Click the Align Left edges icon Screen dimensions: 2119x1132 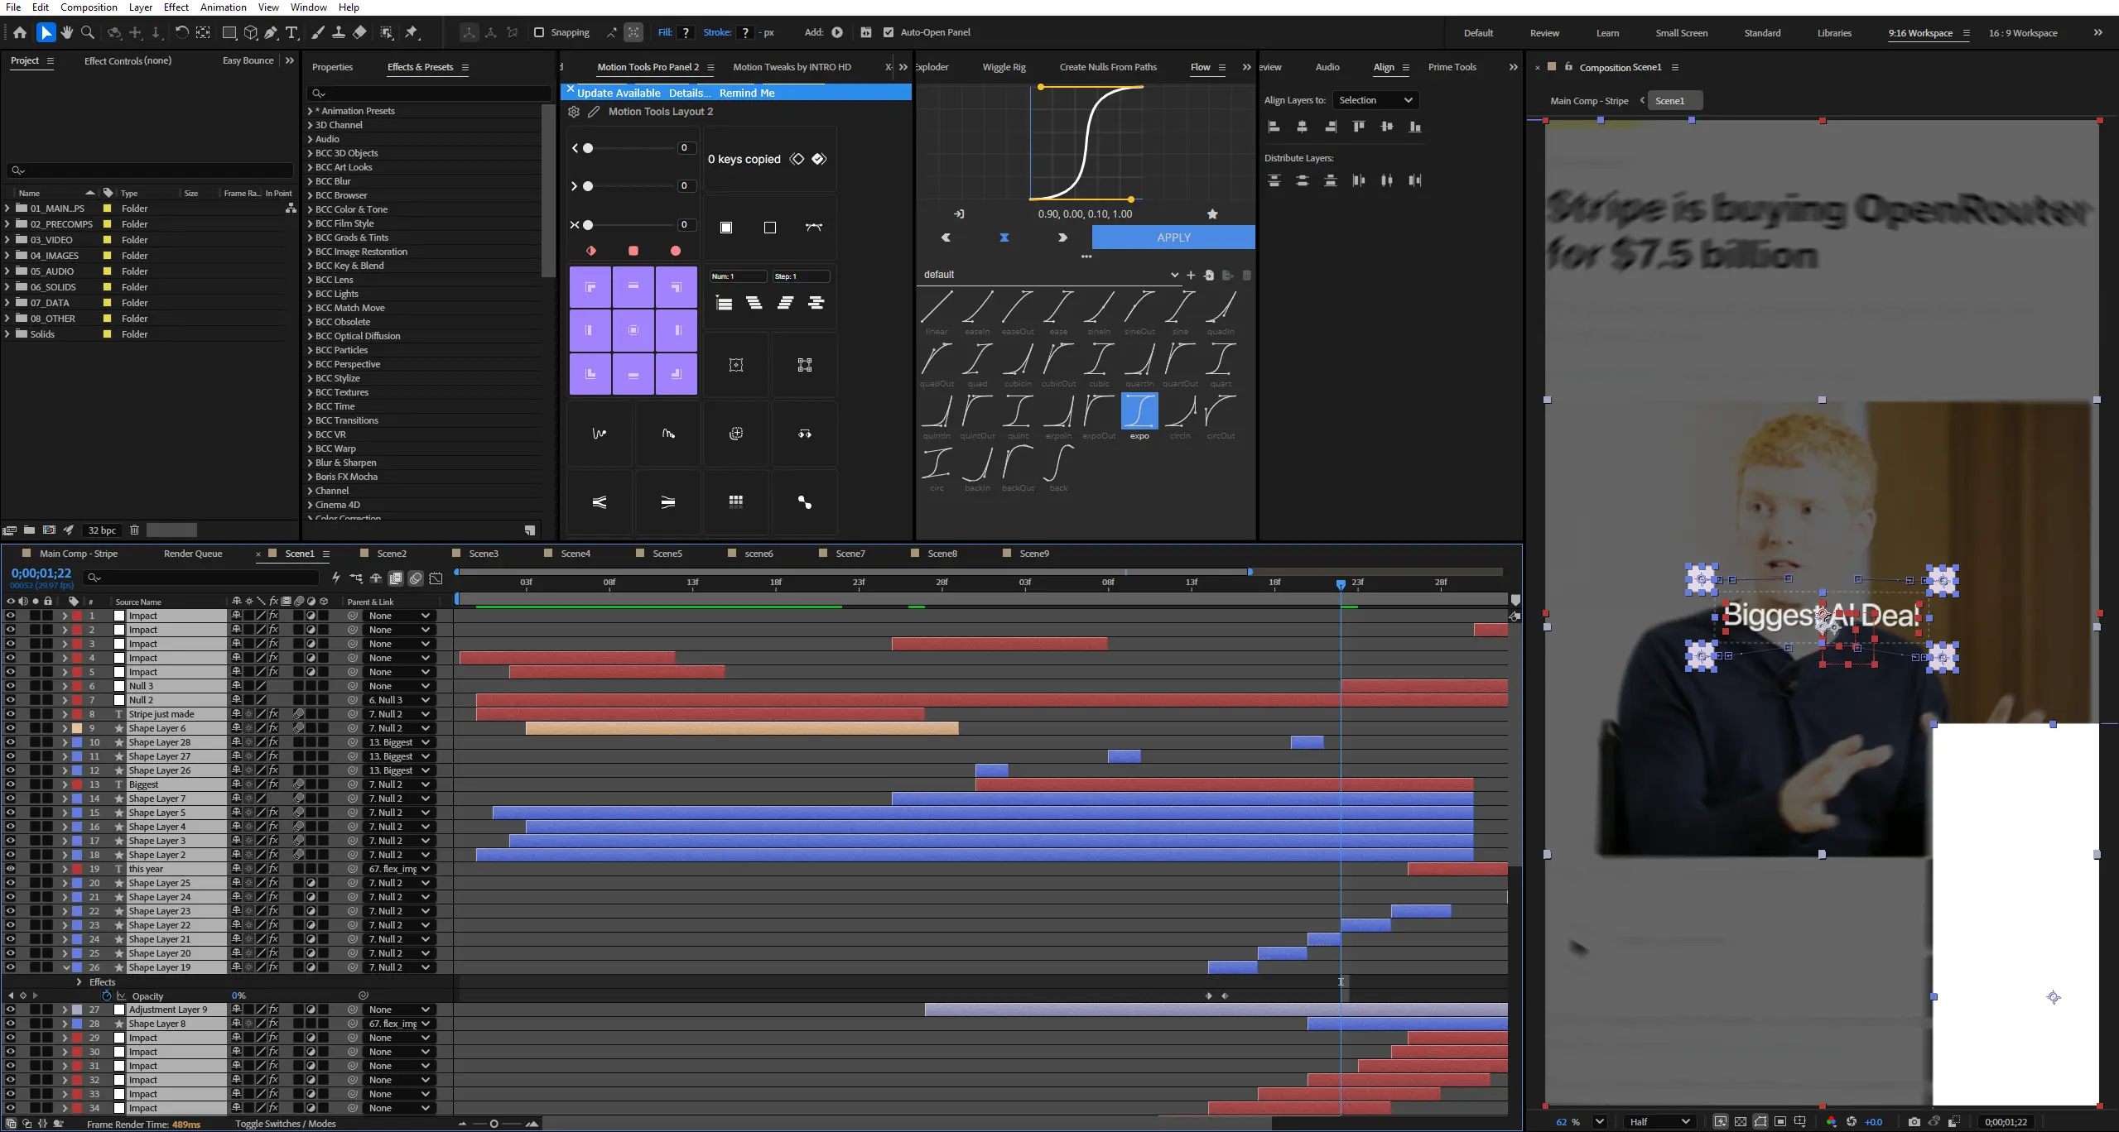click(1274, 127)
